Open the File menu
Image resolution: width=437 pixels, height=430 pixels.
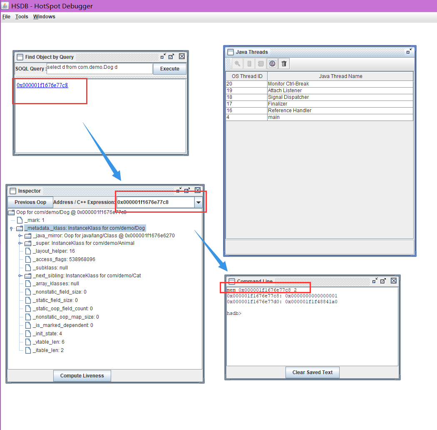[6, 17]
